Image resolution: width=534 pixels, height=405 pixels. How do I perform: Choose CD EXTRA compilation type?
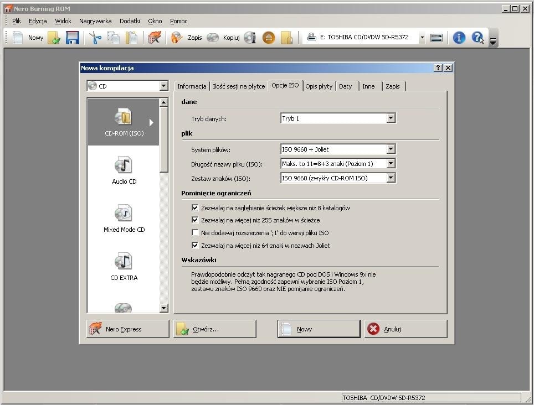(124, 267)
